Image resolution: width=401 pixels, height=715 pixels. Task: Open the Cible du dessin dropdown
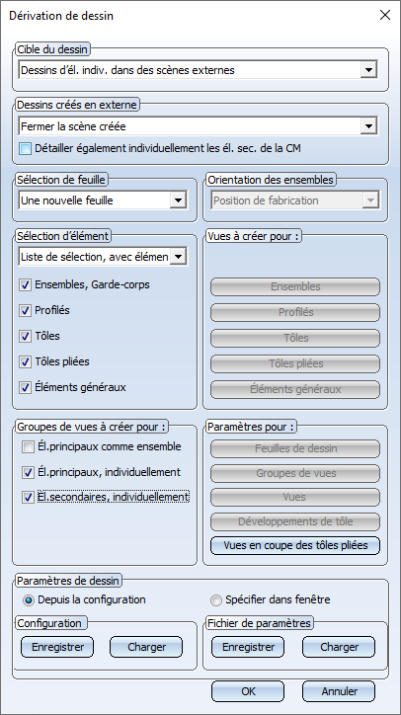pos(198,70)
